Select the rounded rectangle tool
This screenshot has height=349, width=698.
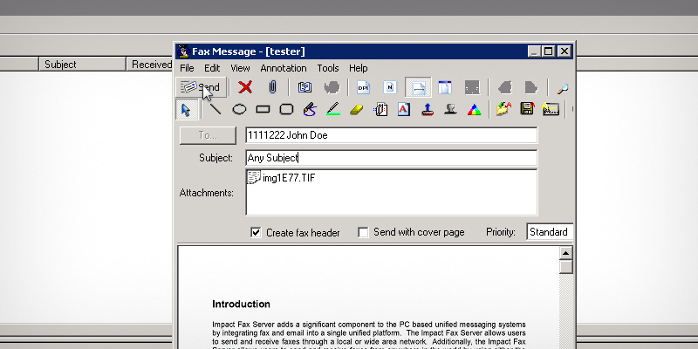(x=286, y=110)
